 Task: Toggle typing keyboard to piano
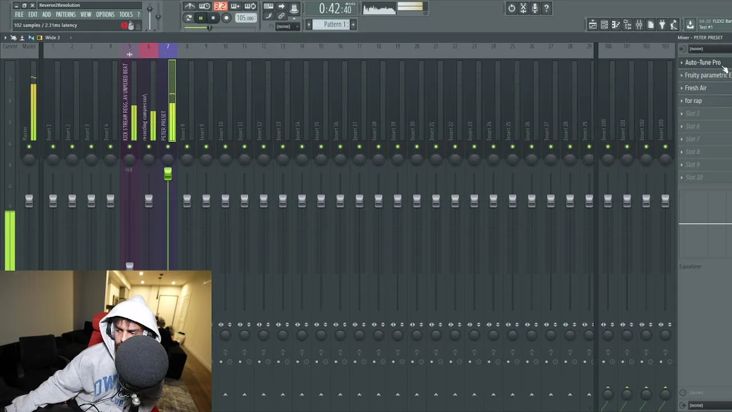pos(268,7)
